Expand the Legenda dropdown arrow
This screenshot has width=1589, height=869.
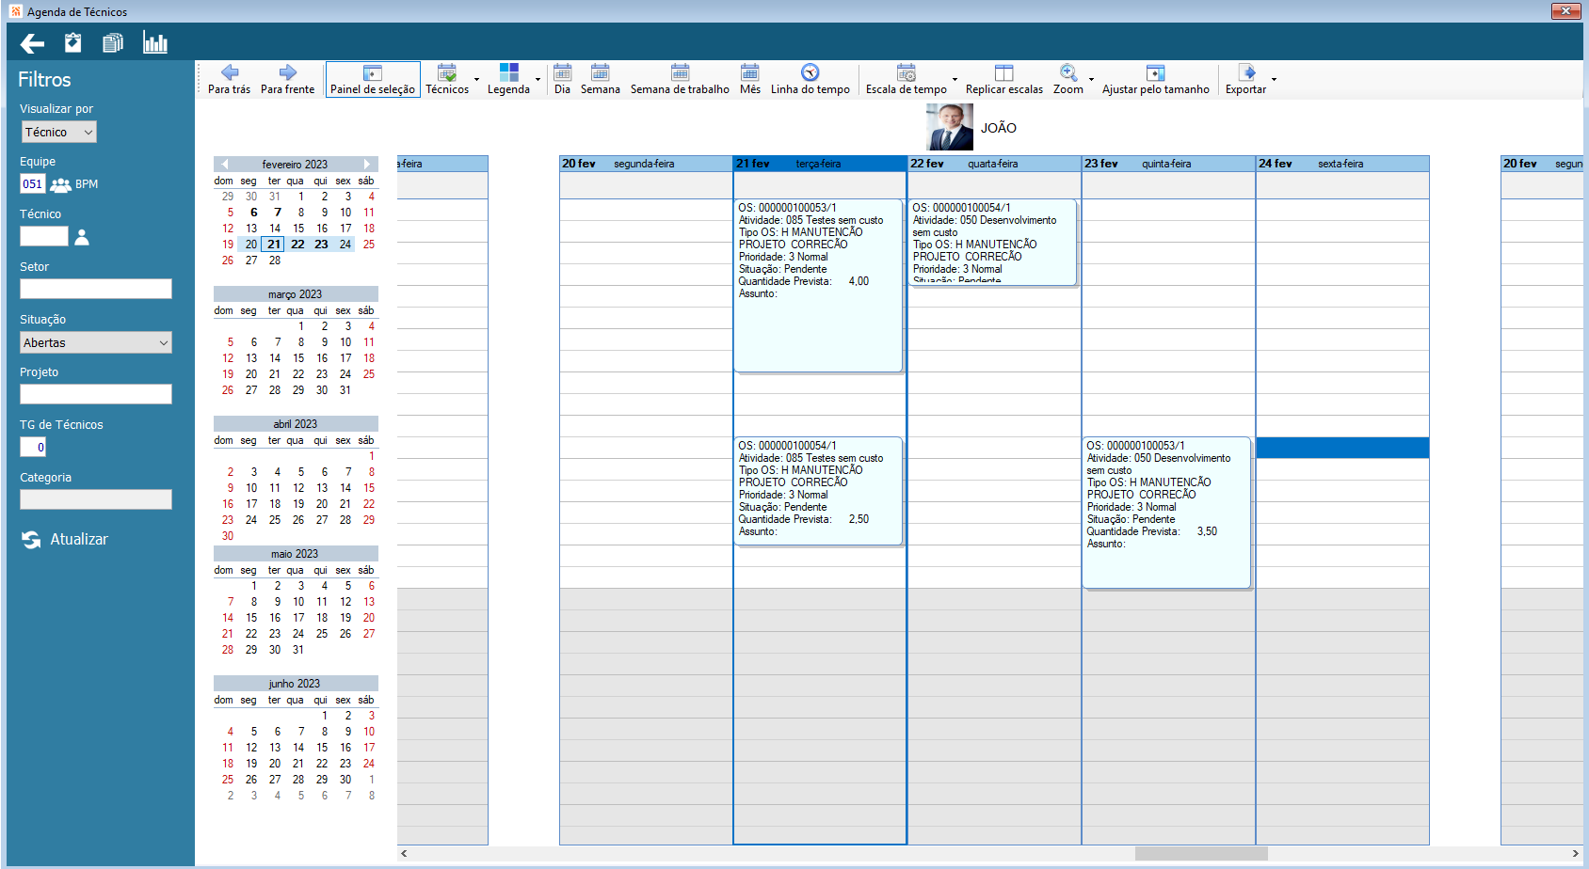[x=538, y=80]
